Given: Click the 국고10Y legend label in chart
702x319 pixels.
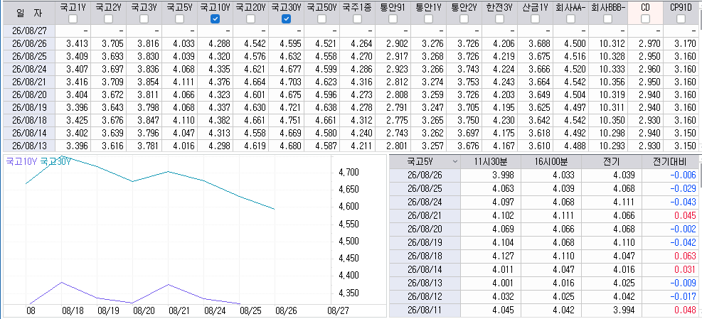Looking at the screenshot, I should (21, 162).
